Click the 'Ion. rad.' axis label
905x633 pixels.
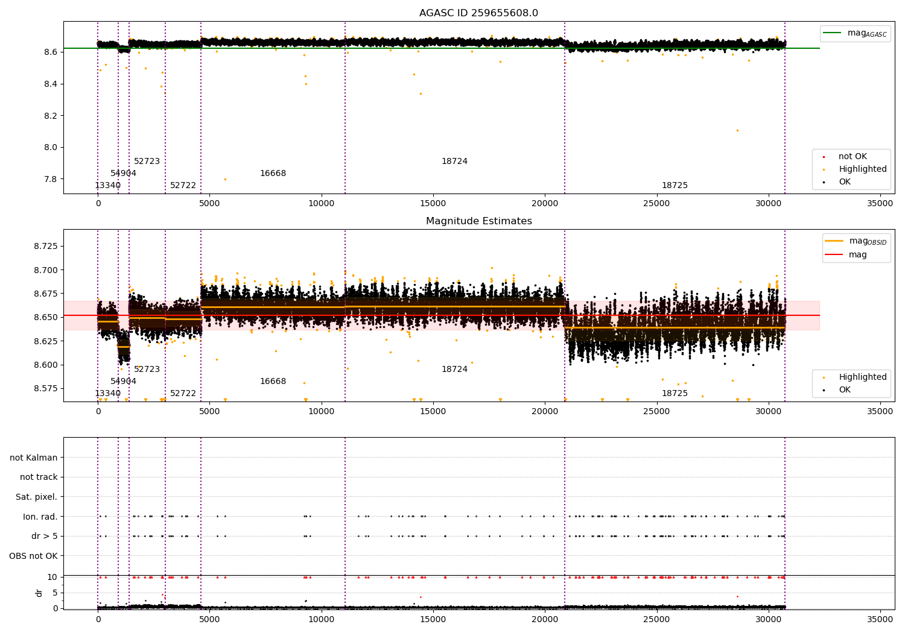40,517
